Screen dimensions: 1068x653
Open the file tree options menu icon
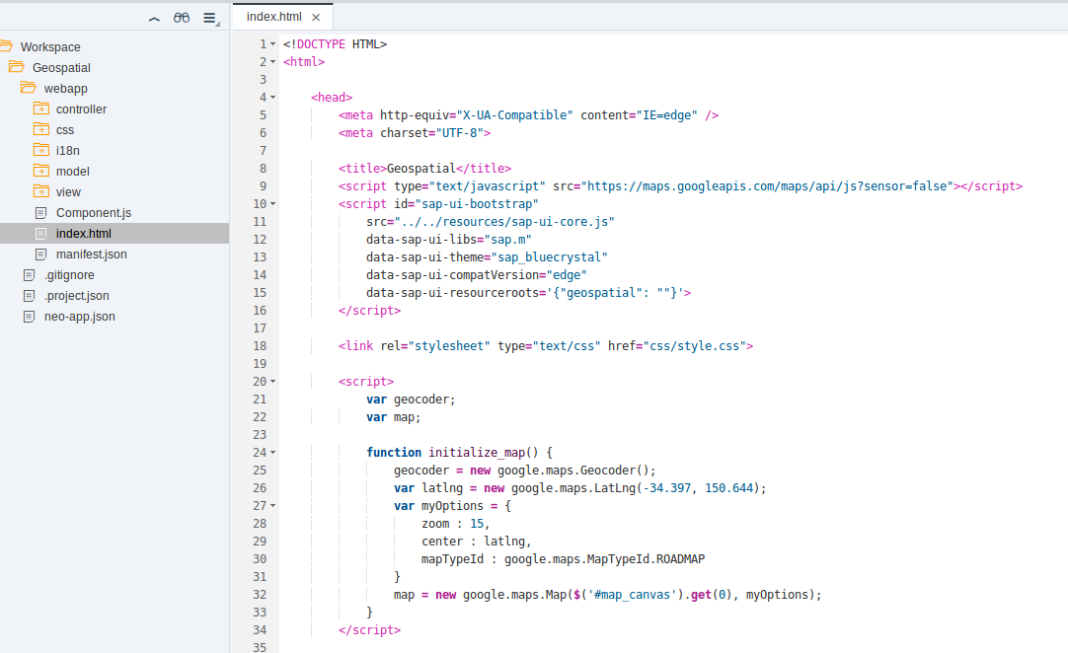click(210, 19)
